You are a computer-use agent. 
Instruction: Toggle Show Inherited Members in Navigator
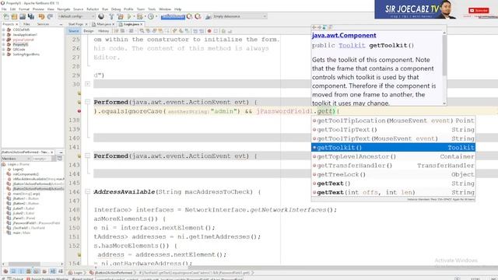click(x=5, y=271)
